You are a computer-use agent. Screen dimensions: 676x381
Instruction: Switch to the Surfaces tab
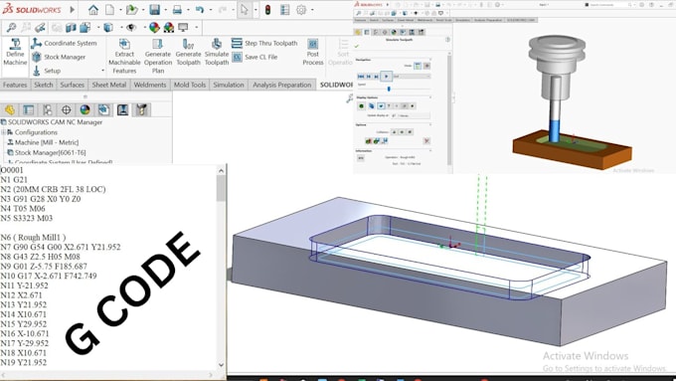pyautogui.click(x=72, y=85)
